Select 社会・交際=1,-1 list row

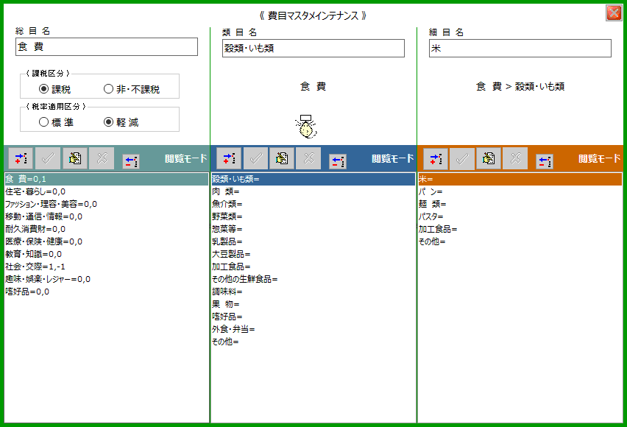[x=107, y=267]
